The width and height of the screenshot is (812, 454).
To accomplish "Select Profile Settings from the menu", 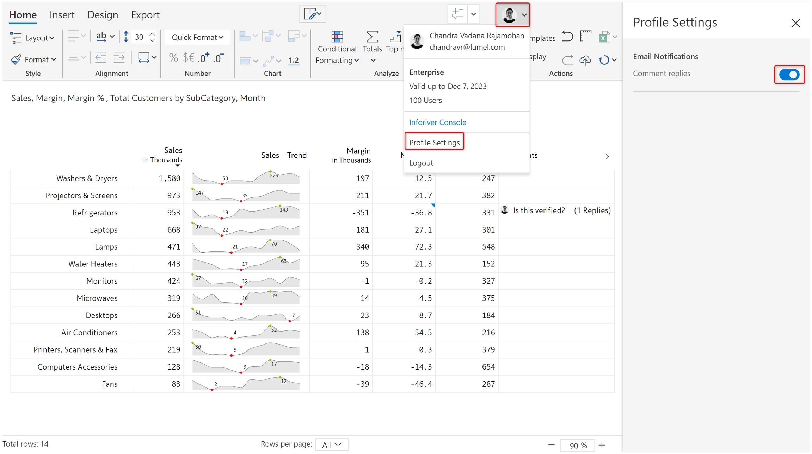I will (x=434, y=143).
